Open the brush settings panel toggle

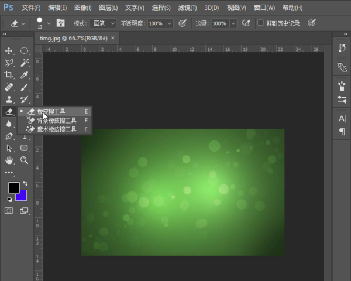(x=61, y=23)
